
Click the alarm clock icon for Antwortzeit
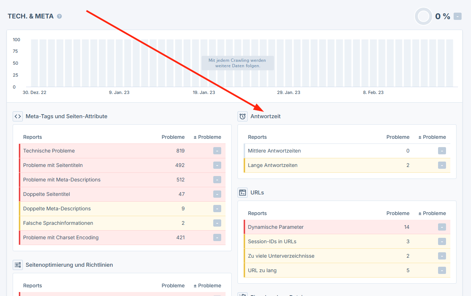click(243, 116)
